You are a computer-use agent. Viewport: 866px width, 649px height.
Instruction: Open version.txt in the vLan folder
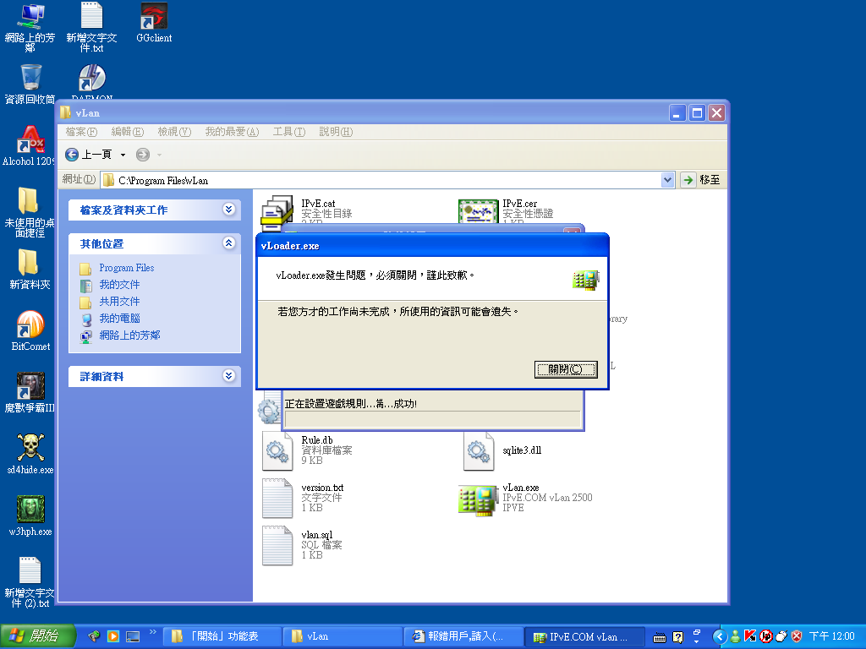[x=277, y=499]
